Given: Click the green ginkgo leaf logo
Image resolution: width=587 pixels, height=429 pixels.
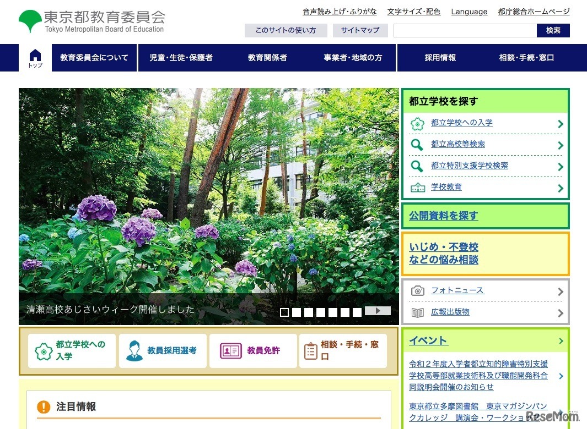Looking at the screenshot, I should pos(30,21).
